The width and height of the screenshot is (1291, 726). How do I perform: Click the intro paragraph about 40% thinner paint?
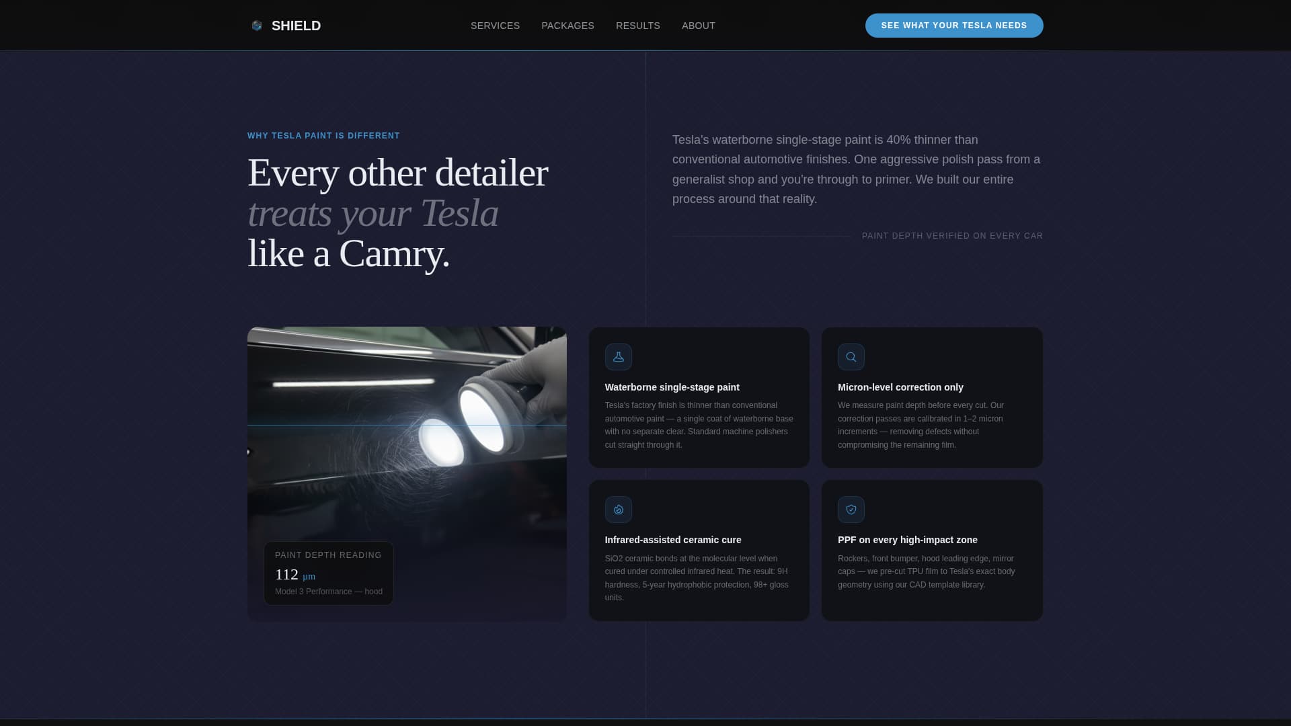click(x=857, y=169)
